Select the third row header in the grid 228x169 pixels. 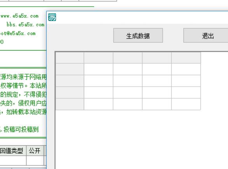(70, 92)
